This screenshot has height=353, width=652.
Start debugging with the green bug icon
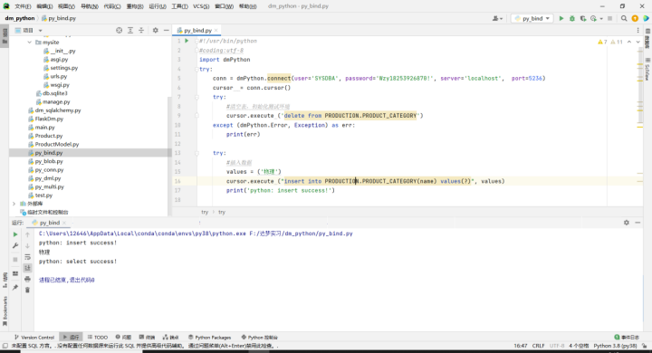572,18
